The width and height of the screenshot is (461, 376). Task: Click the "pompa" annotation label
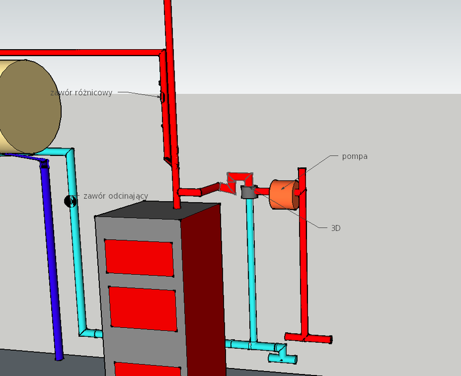355,156
